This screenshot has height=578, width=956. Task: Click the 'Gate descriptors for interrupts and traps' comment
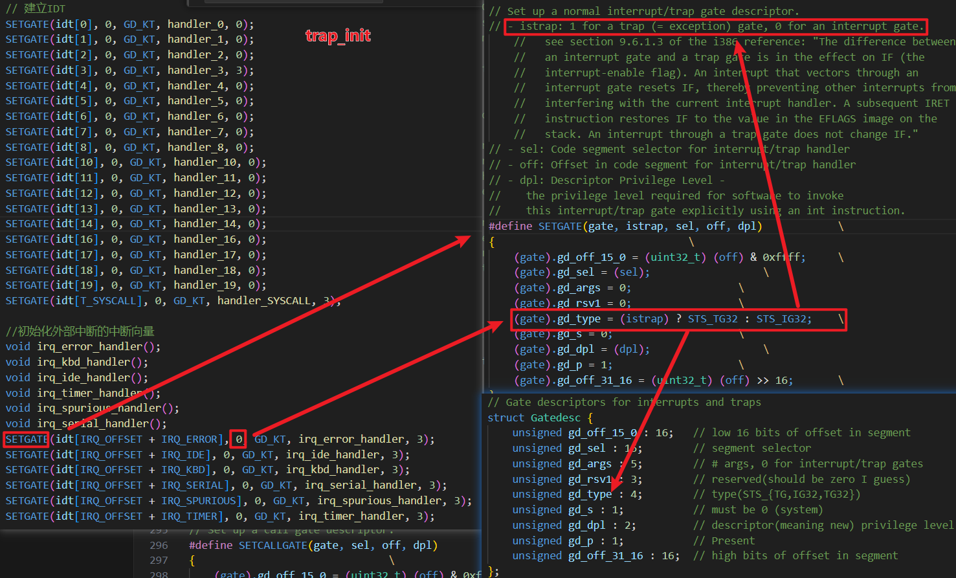point(625,402)
